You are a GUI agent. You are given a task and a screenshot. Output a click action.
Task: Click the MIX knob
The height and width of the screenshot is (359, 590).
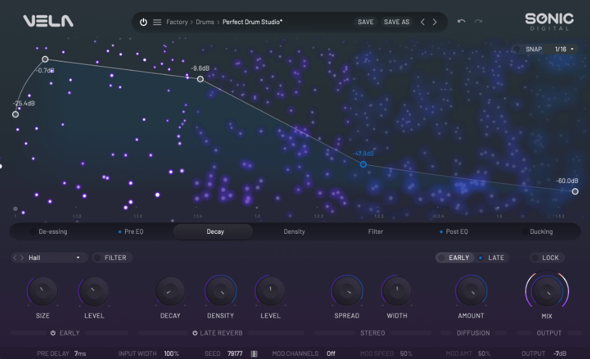tap(546, 291)
